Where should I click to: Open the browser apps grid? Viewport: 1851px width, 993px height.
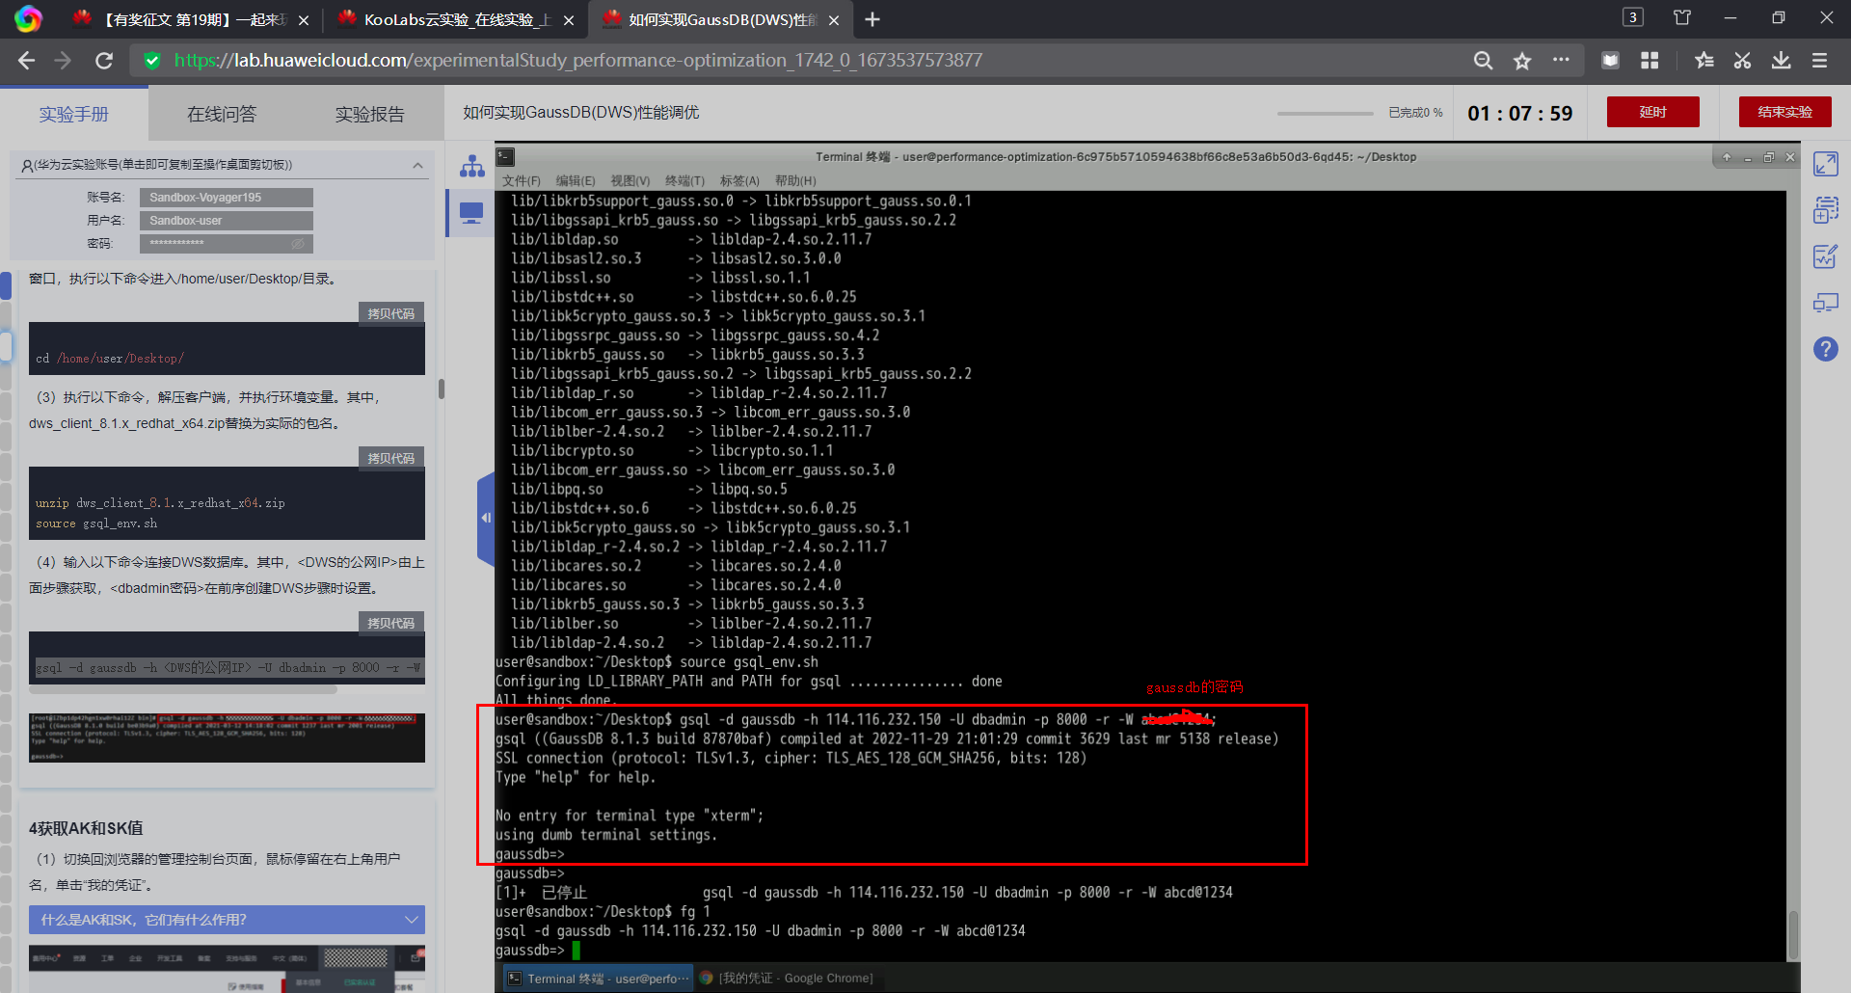(x=1650, y=61)
